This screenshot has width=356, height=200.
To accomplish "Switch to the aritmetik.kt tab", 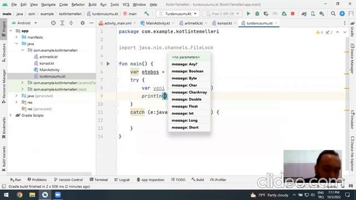I will pyautogui.click(x=193, y=23).
